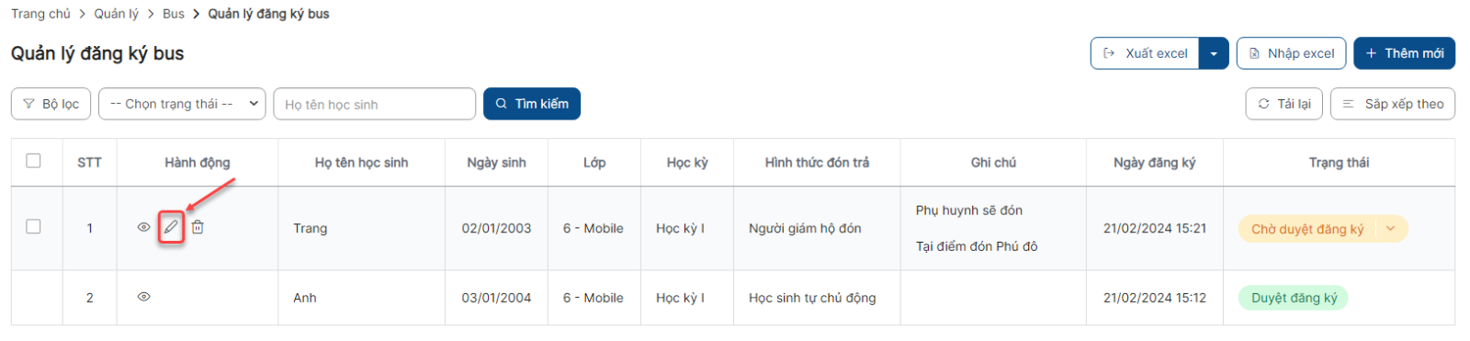Click the Tải lại reload button
This screenshot has width=1470, height=341.
pyautogui.click(x=1283, y=104)
